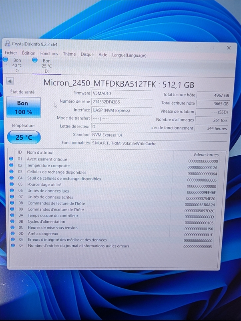Click status circle beside Unités de données écrites
Screen dimensions: 241x321
pos(12,197)
